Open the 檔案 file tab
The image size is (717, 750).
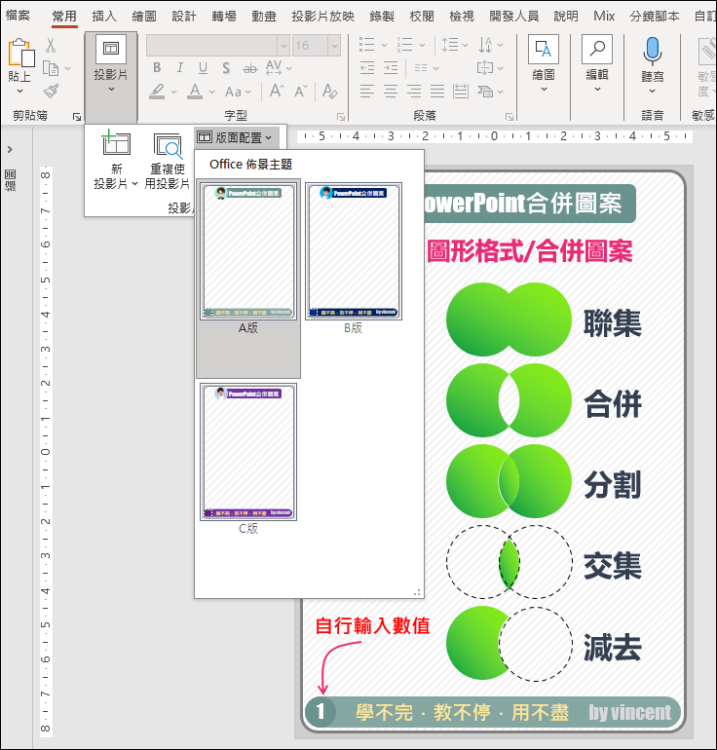(x=18, y=16)
